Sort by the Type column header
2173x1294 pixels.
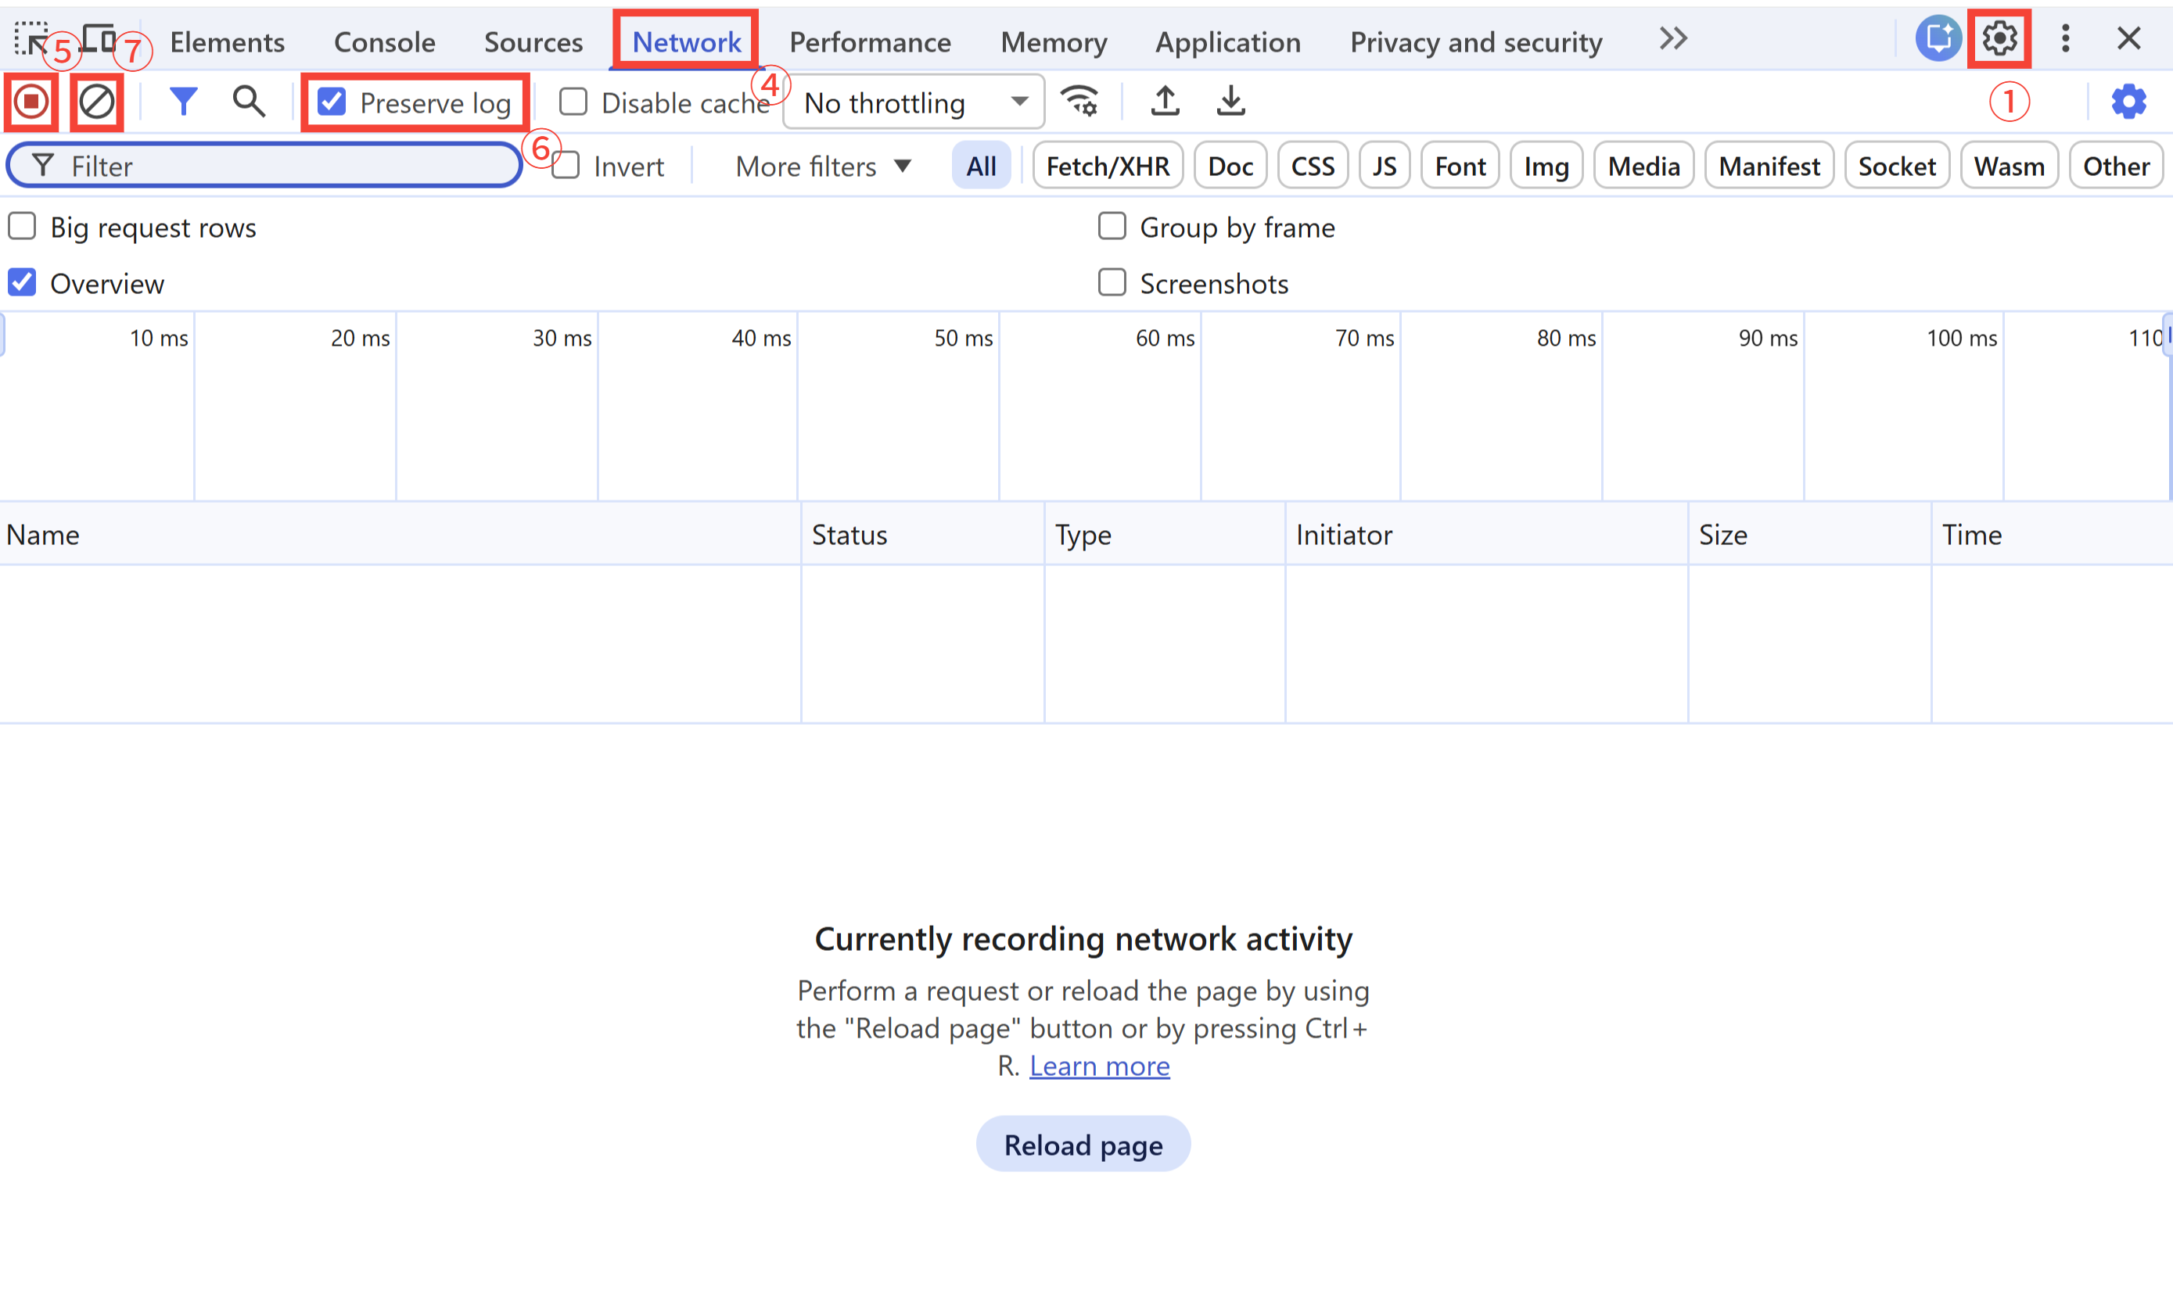click(1165, 534)
